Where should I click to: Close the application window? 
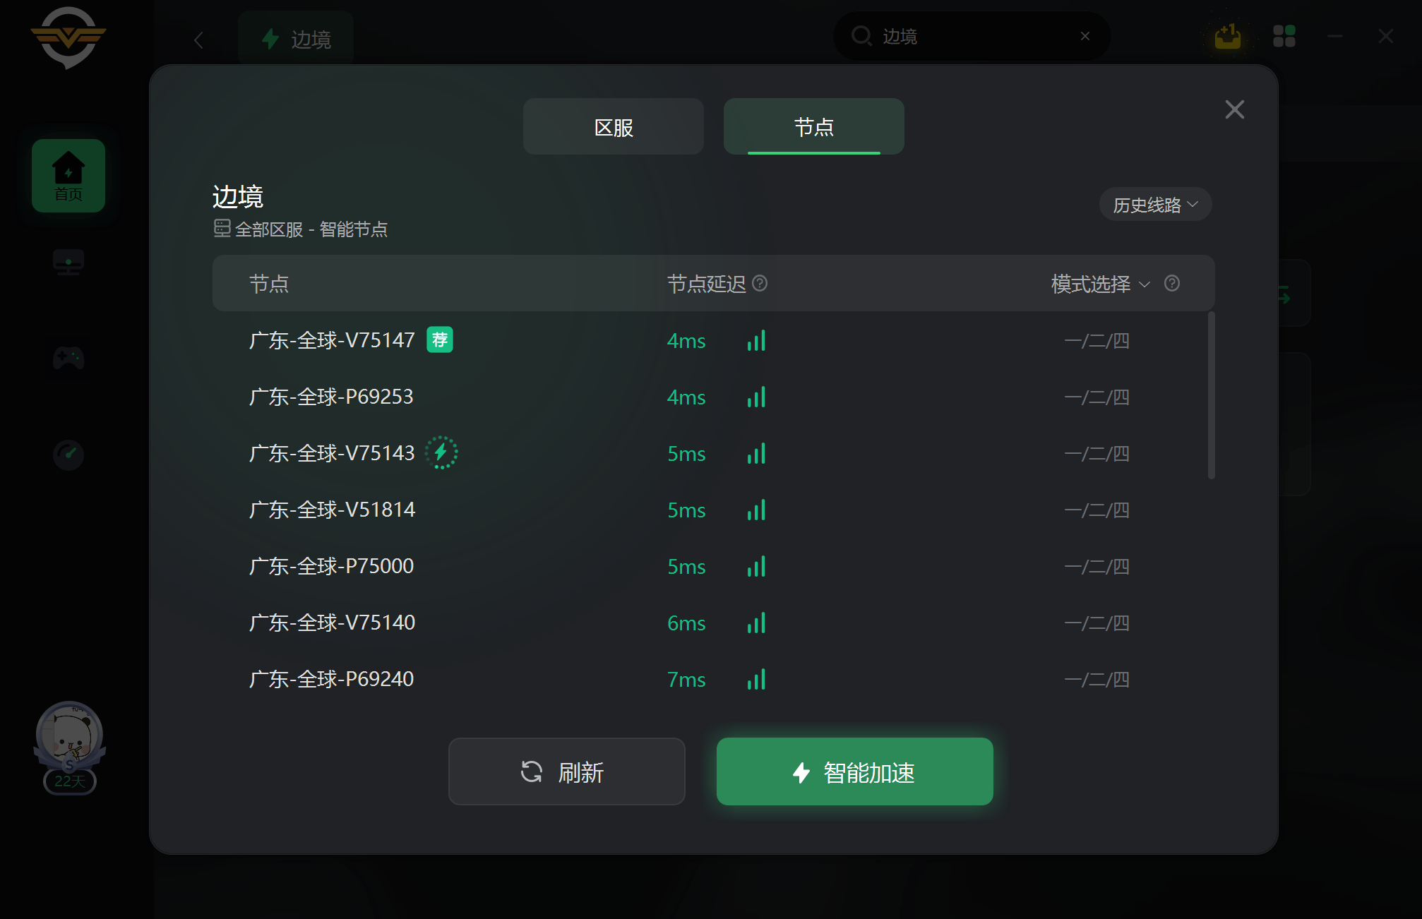(x=1386, y=36)
